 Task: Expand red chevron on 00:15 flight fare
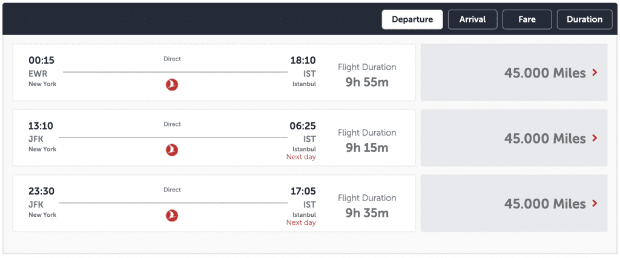(x=594, y=73)
